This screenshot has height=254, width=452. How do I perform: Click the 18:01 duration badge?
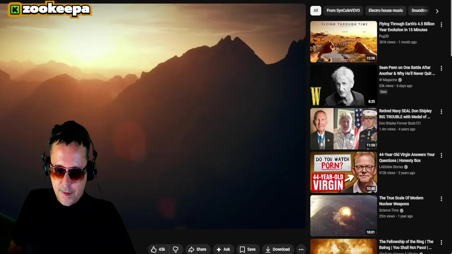click(370, 232)
